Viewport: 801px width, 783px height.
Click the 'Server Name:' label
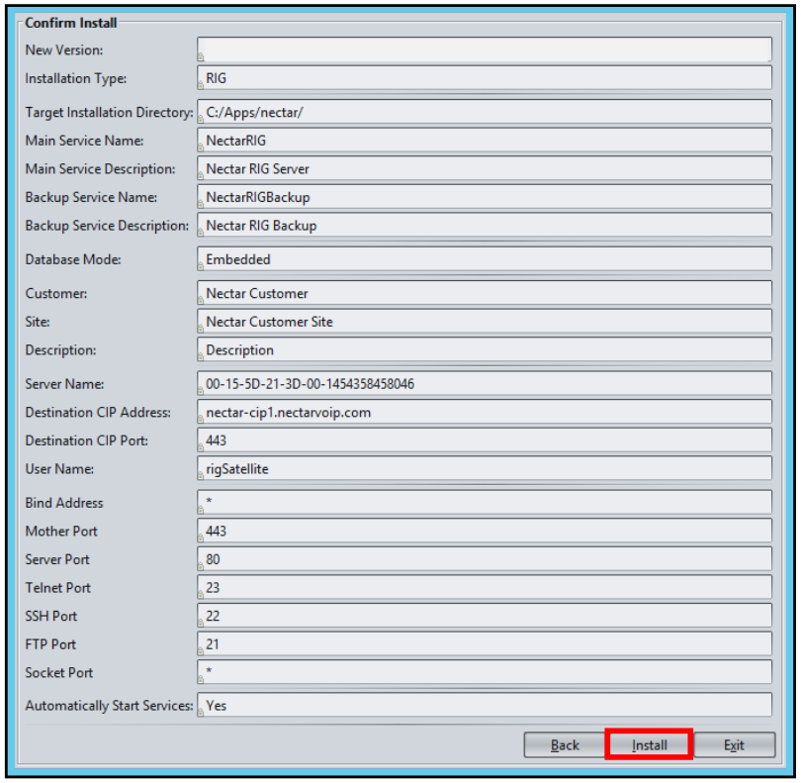[x=64, y=383]
